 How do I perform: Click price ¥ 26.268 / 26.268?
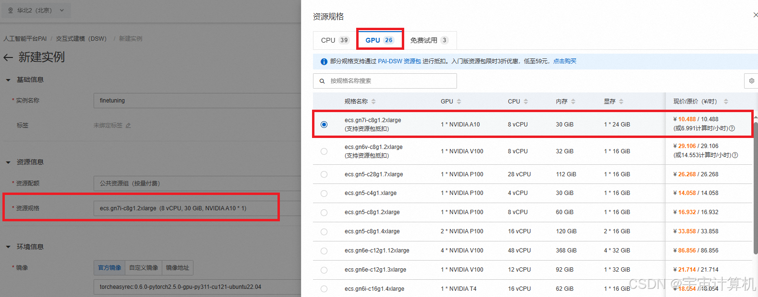click(696, 174)
